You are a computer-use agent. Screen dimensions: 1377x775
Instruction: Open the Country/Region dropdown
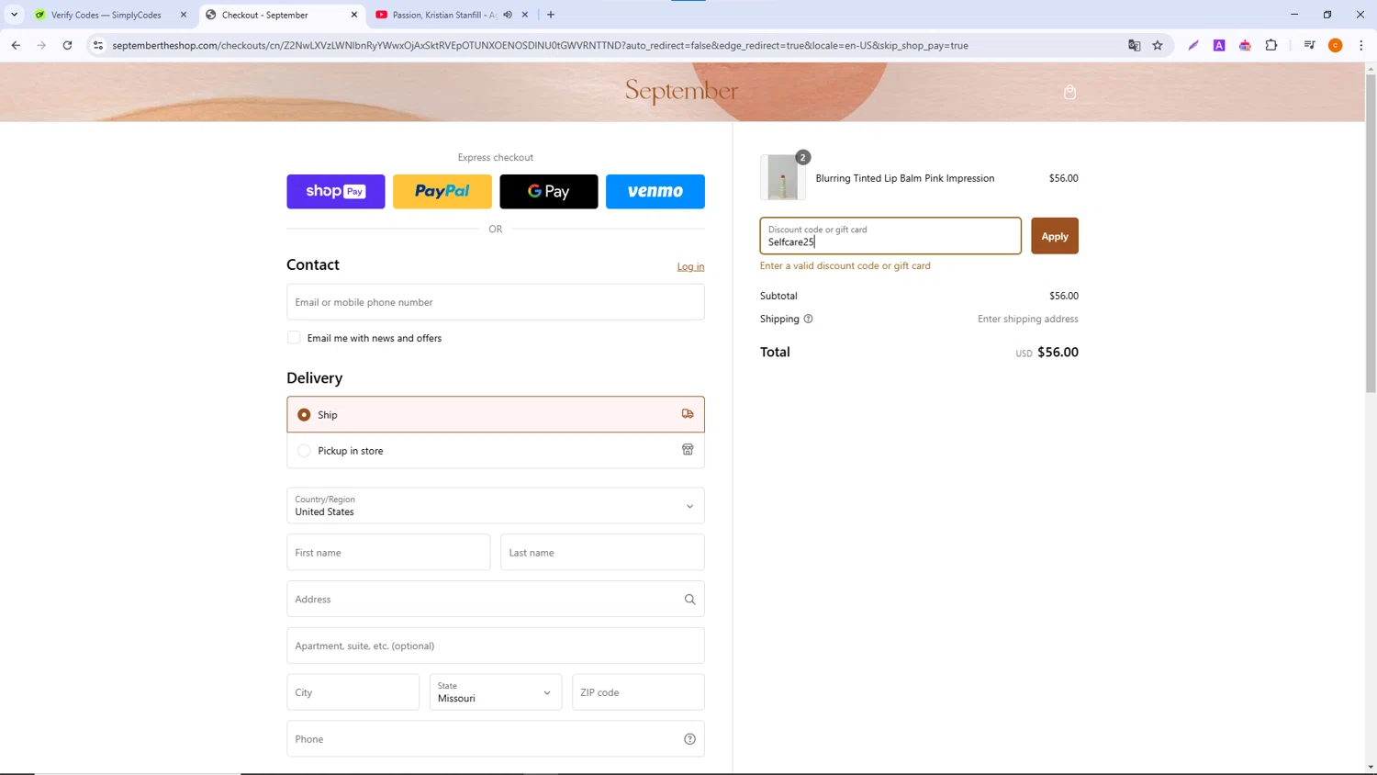pos(496,506)
